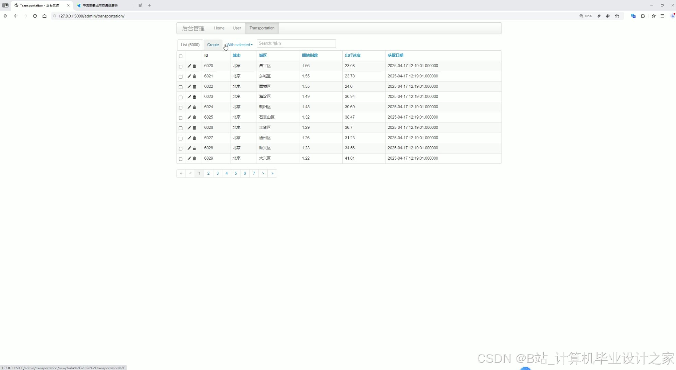Delete record 6026 with the trash icon
Image resolution: width=676 pixels, height=370 pixels.
194,127
